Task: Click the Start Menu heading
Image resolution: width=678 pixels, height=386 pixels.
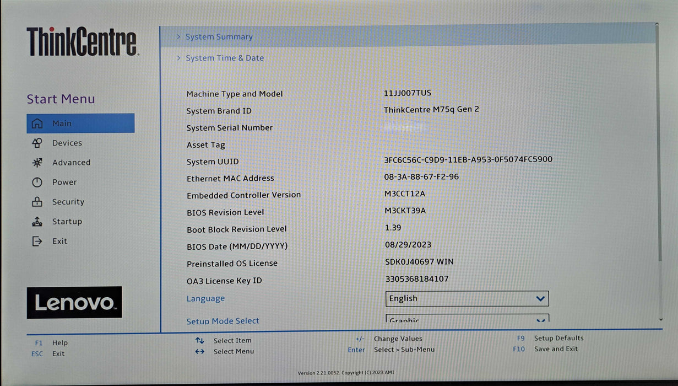Action: pyautogui.click(x=61, y=99)
